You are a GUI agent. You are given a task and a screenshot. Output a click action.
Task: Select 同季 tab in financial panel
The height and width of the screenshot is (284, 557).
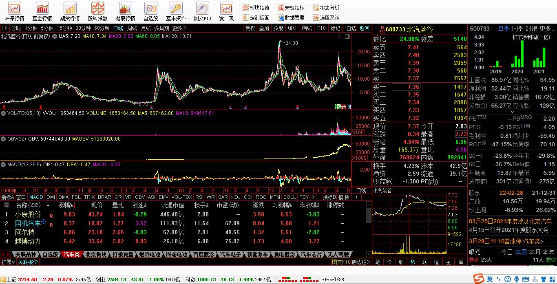[517, 29]
